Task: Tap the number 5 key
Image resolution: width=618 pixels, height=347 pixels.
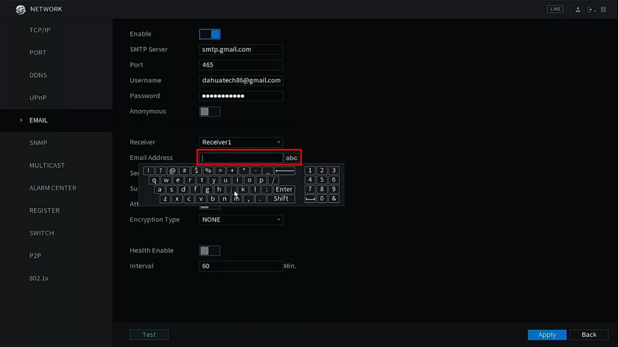Action: click(322, 180)
